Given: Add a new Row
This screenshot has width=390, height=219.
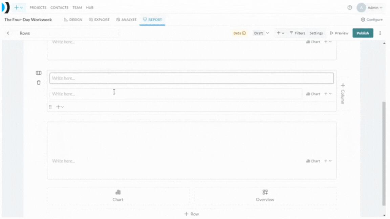Looking at the screenshot, I should pyautogui.click(x=192, y=214).
